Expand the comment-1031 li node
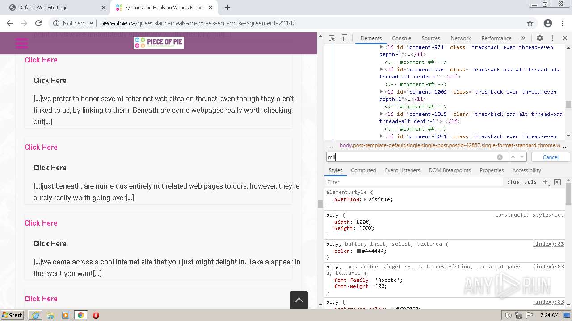The width and height of the screenshot is (572, 321). point(381,136)
